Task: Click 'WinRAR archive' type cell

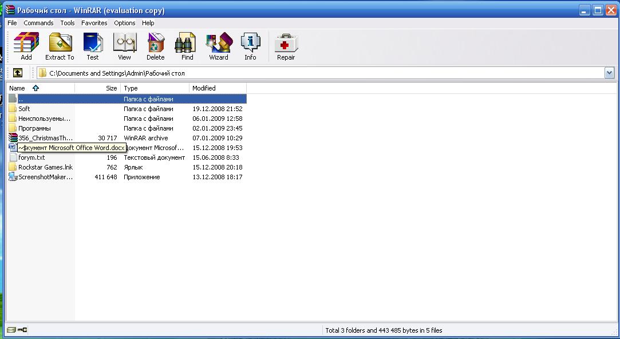Action: tap(146, 138)
